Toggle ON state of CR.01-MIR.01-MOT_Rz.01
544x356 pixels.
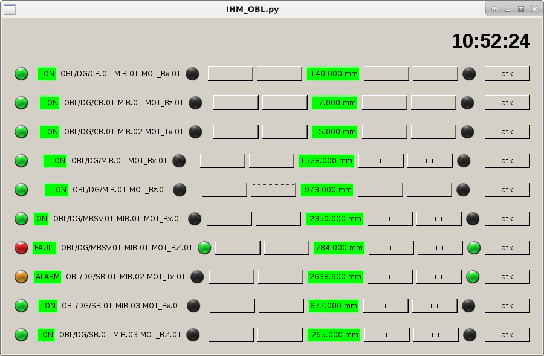[x=50, y=103]
